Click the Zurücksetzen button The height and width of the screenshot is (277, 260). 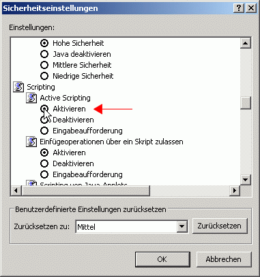220,226
